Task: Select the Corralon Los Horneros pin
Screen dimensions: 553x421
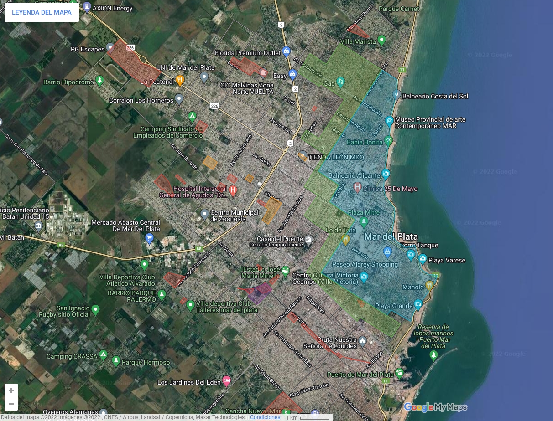Action: coord(179,98)
